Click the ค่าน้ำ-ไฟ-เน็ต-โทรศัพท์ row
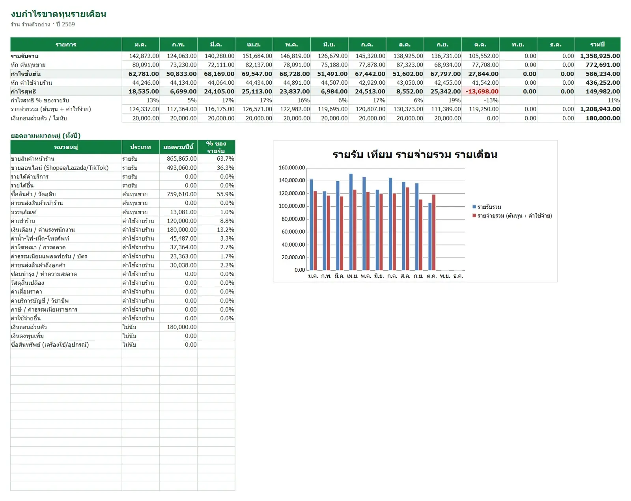Viewport: 631px width, 501px height. click(x=123, y=238)
